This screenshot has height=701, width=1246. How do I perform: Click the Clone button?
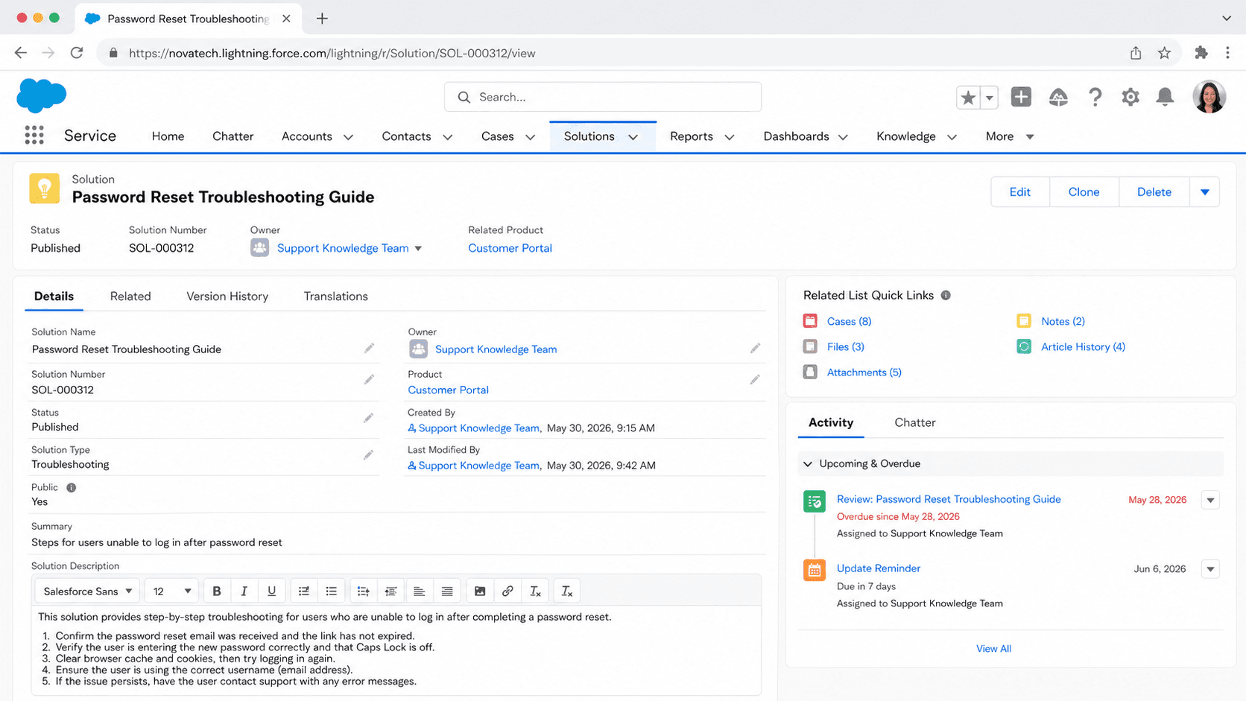coord(1084,192)
